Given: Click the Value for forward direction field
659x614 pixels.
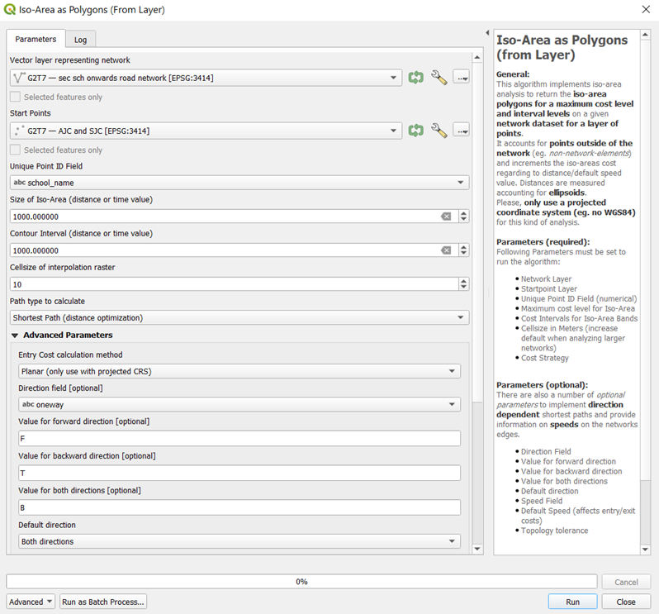Looking at the screenshot, I should [239, 439].
